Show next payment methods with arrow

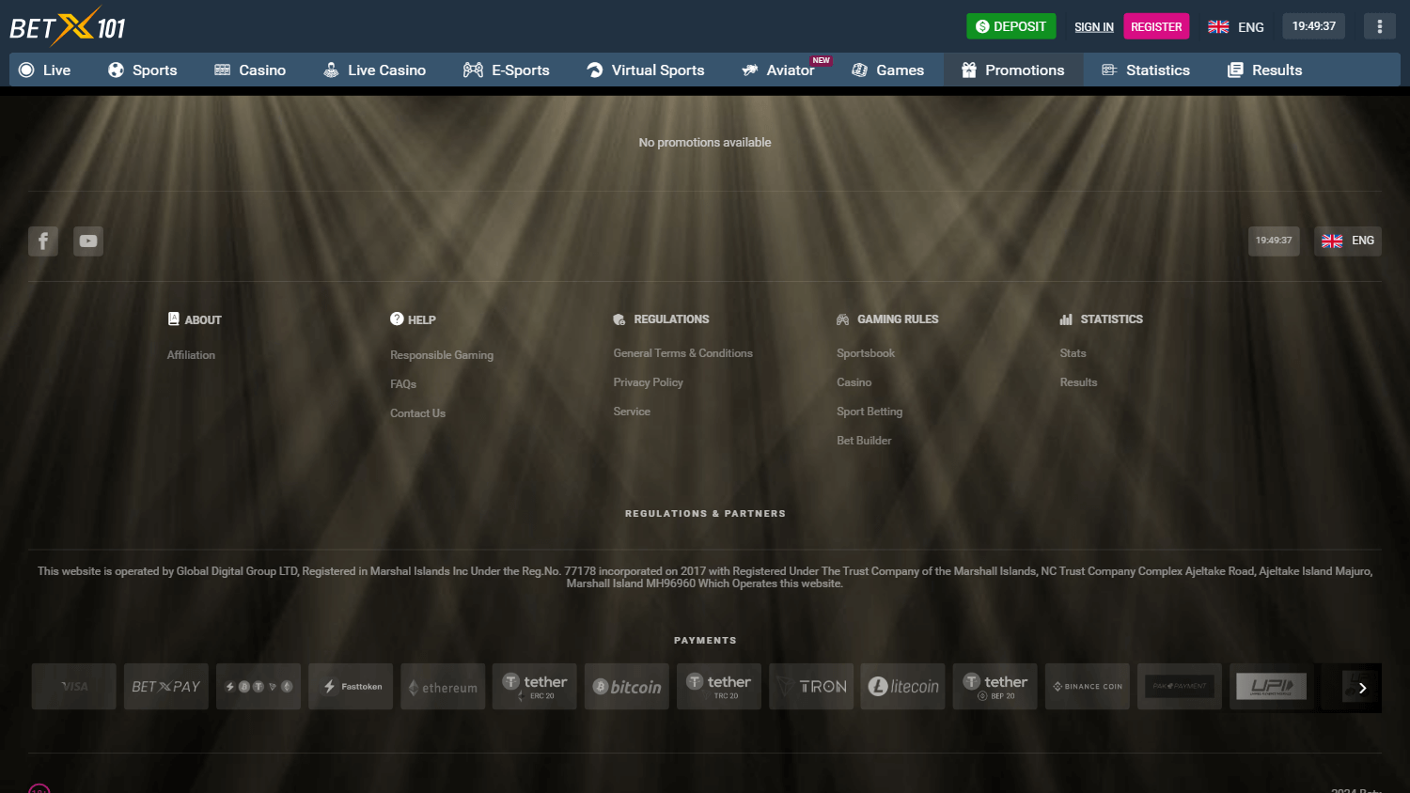pos(1362,688)
